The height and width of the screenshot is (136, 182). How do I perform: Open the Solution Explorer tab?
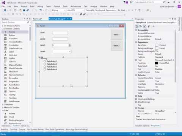142,126
